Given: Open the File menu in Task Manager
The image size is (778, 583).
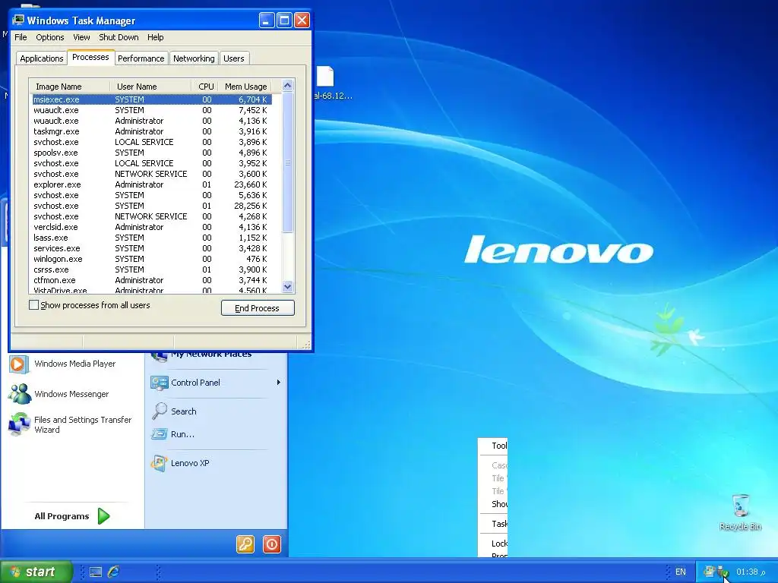Looking at the screenshot, I should [21, 37].
